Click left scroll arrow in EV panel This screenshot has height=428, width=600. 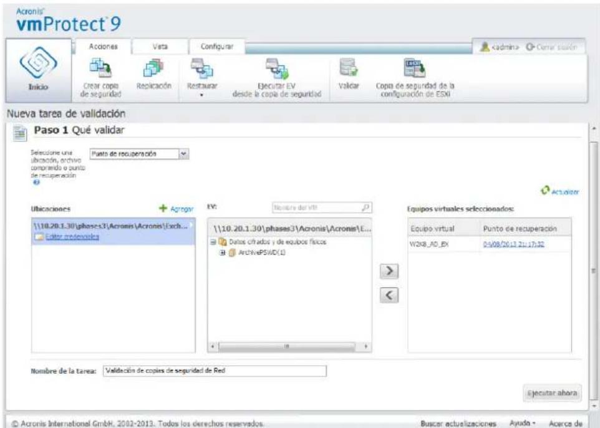[x=213, y=346]
